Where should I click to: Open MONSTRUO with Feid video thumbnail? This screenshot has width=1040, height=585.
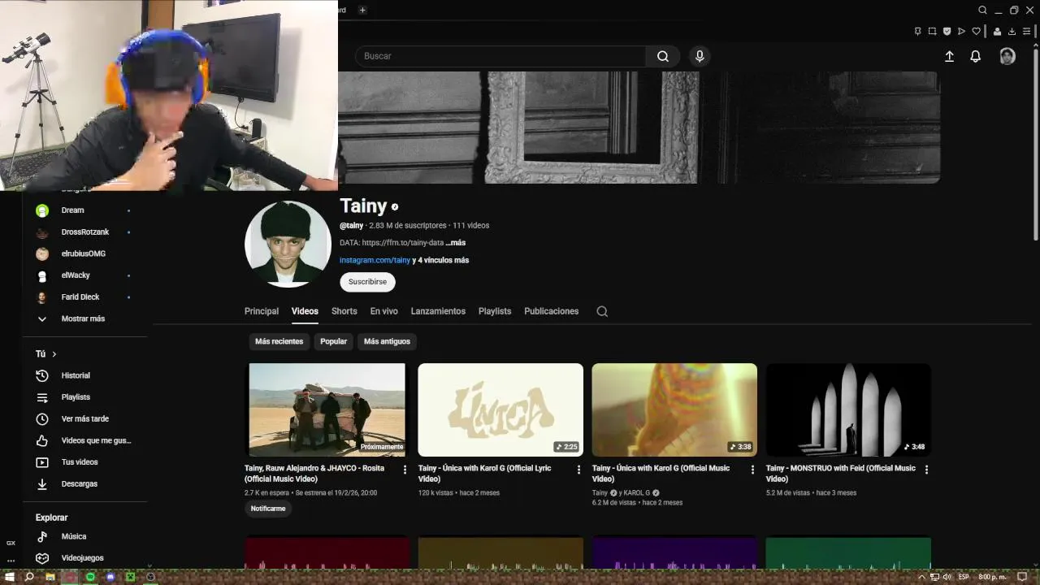pos(848,409)
